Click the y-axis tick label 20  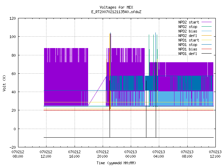pos(14,111)
